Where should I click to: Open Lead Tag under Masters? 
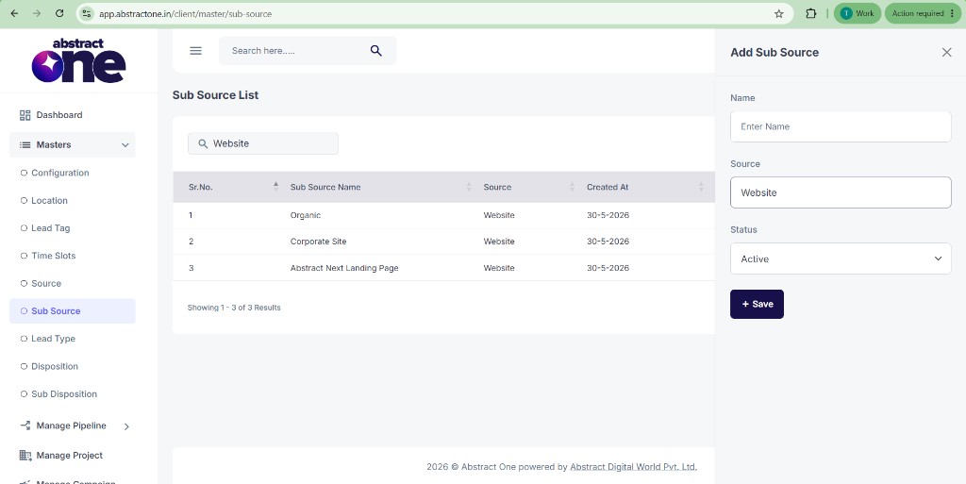tap(51, 228)
